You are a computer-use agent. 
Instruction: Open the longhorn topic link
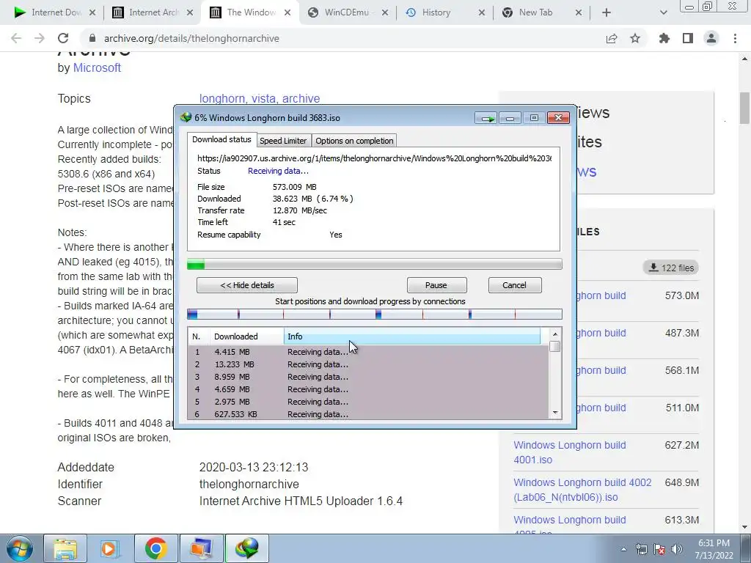(x=222, y=99)
